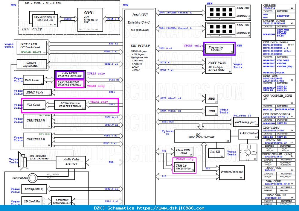Click the SATA (Gen1) x1 label
This screenshot has width=299, height=211.
[170, 111]
